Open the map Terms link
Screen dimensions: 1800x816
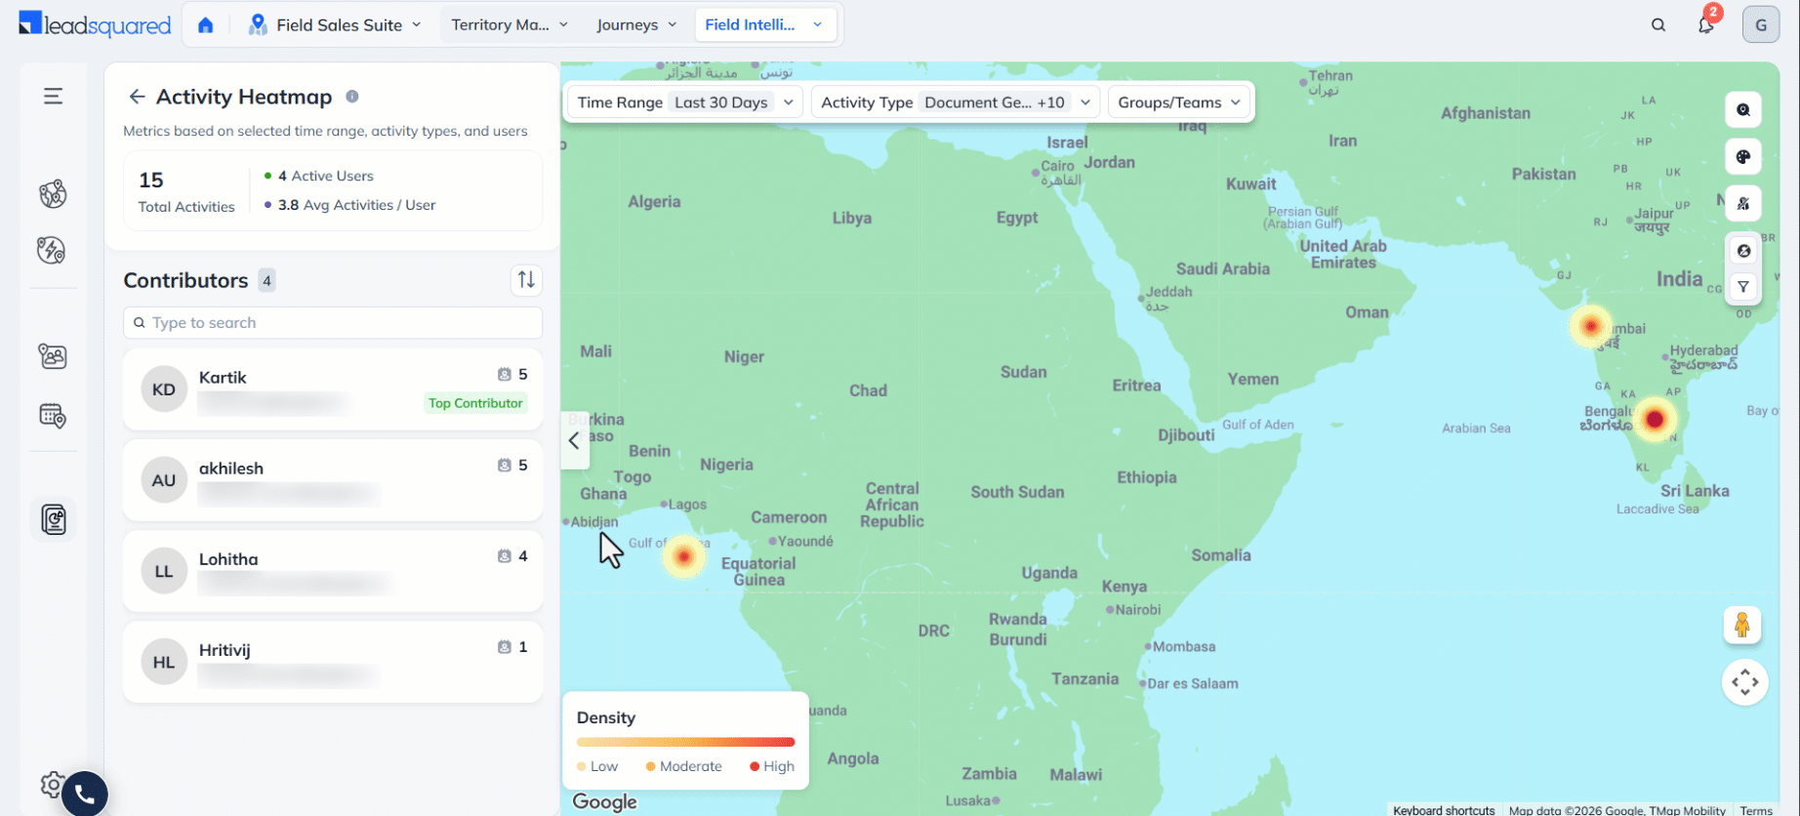point(1756,810)
